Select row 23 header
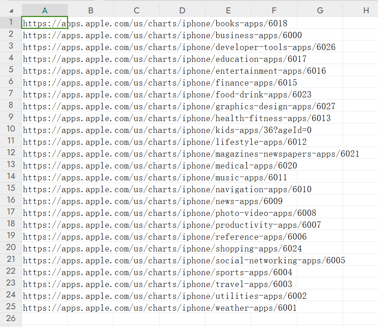 (11, 283)
